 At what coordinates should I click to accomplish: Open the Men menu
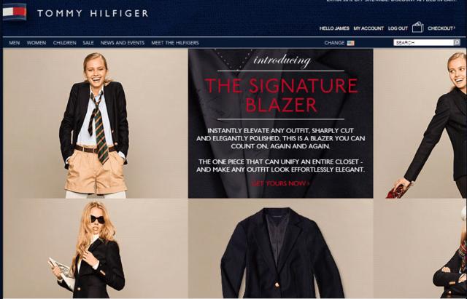pyautogui.click(x=15, y=43)
